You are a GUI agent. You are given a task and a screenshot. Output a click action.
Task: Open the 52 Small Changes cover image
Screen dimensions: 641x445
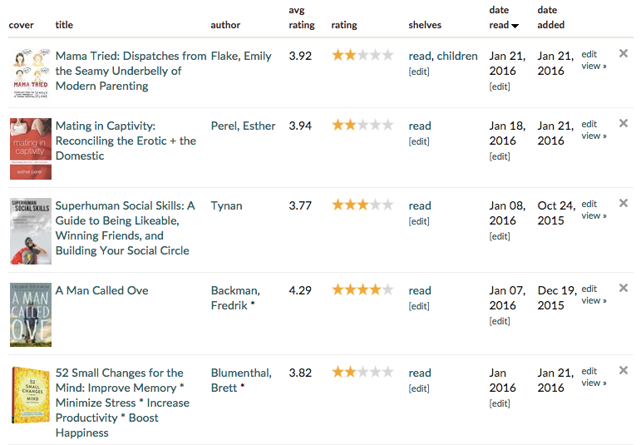coord(31,395)
